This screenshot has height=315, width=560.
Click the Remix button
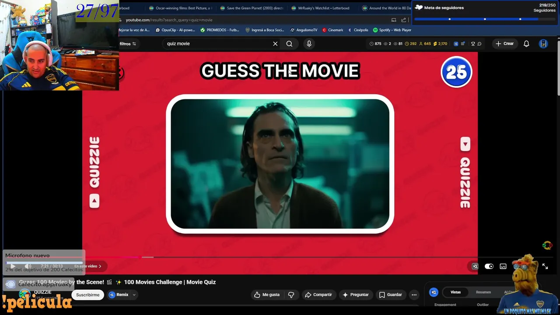118,295
